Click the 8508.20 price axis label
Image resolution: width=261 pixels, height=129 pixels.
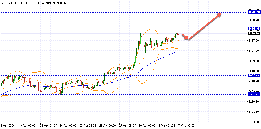click(254, 50)
